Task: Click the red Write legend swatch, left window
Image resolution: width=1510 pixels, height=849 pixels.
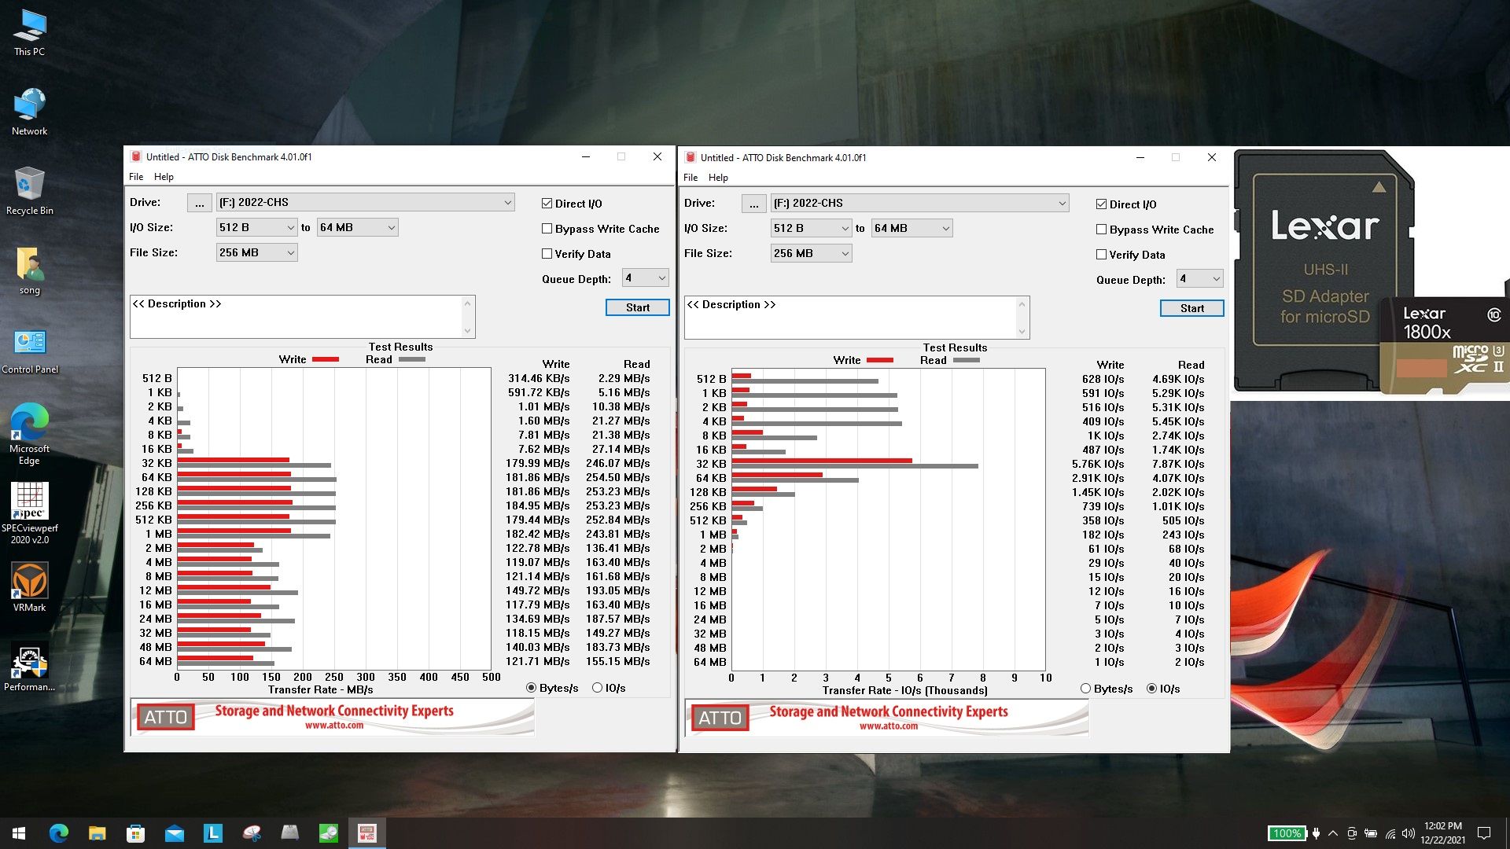Action: click(x=326, y=359)
